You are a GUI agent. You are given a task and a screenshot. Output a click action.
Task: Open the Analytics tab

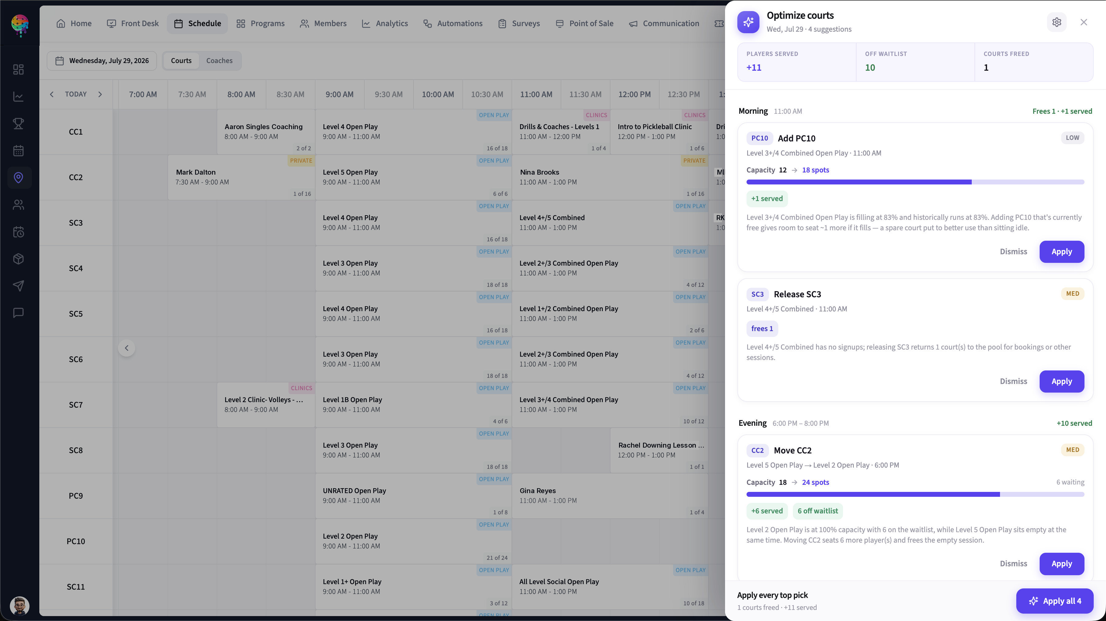point(385,24)
